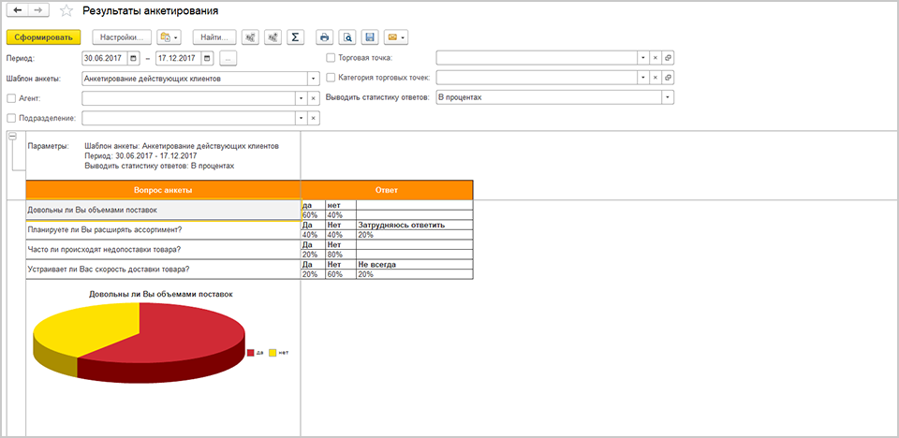
Task: Expand the Подразделение field dropdown
Action: coord(302,118)
